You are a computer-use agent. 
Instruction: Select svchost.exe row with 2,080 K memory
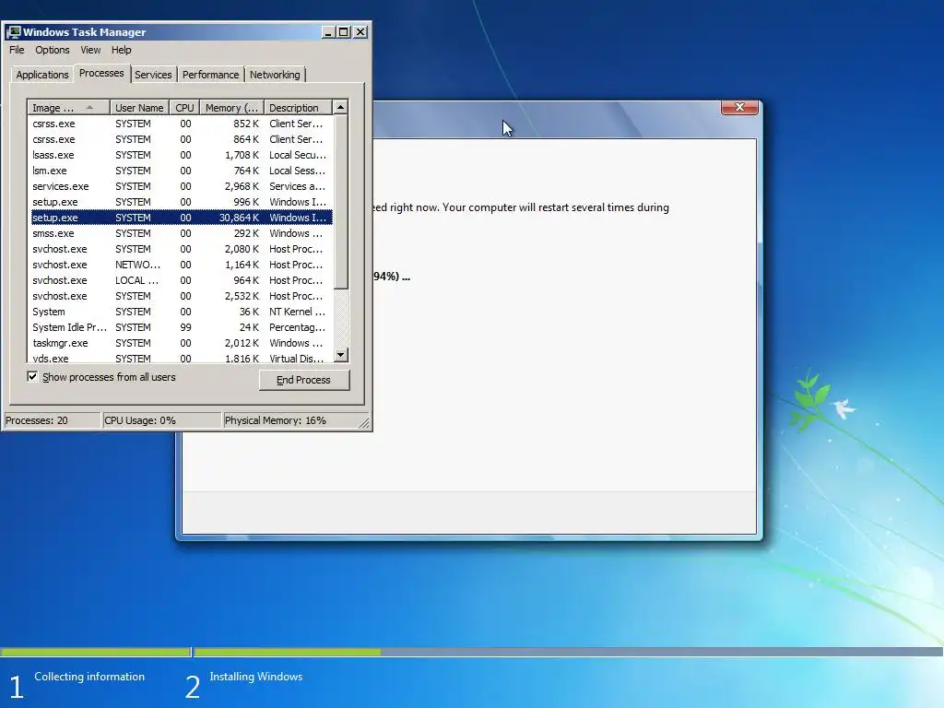tap(180, 249)
